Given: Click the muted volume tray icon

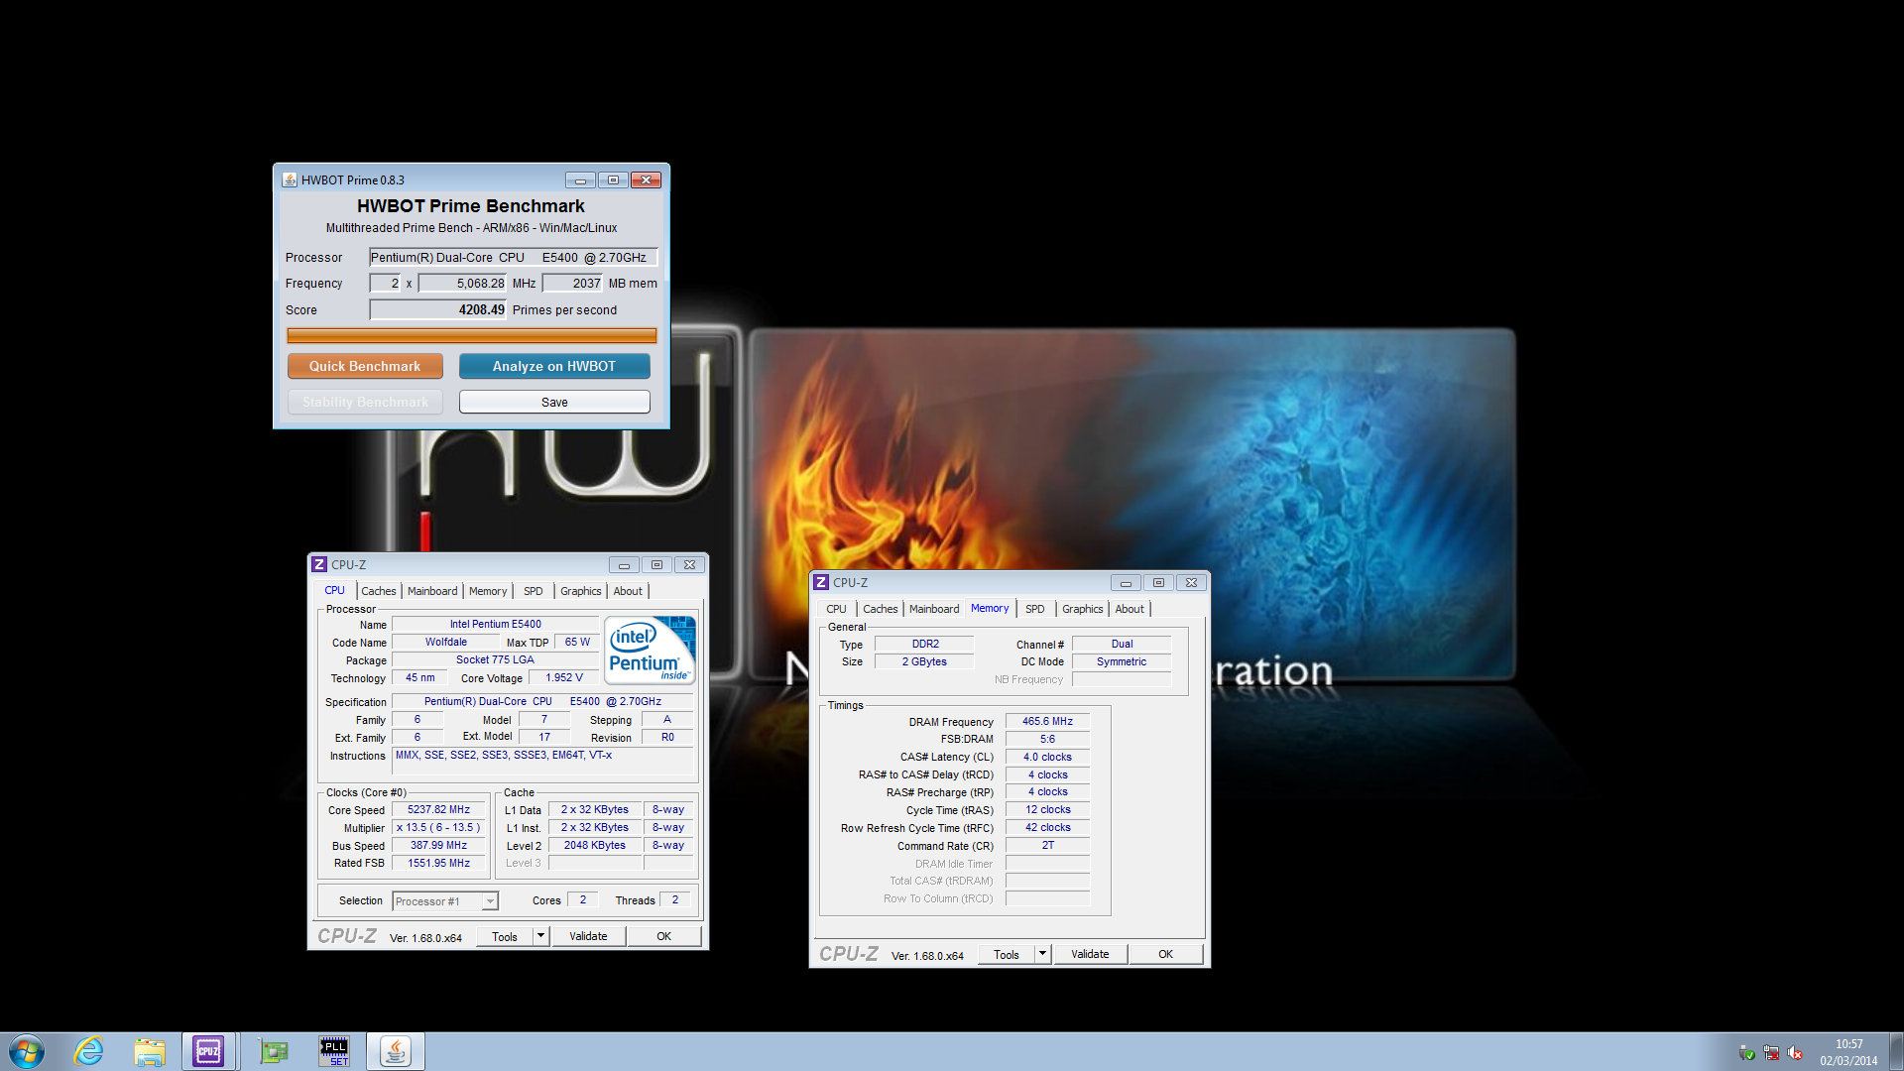Looking at the screenshot, I should pyautogui.click(x=1795, y=1052).
